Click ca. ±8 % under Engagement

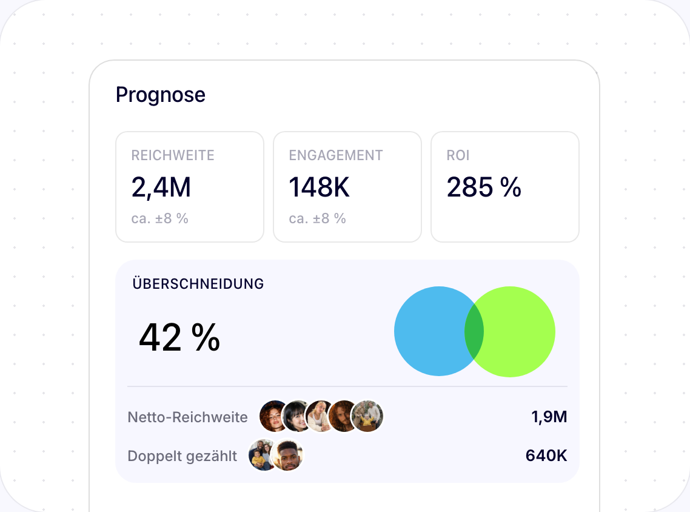(x=317, y=218)
